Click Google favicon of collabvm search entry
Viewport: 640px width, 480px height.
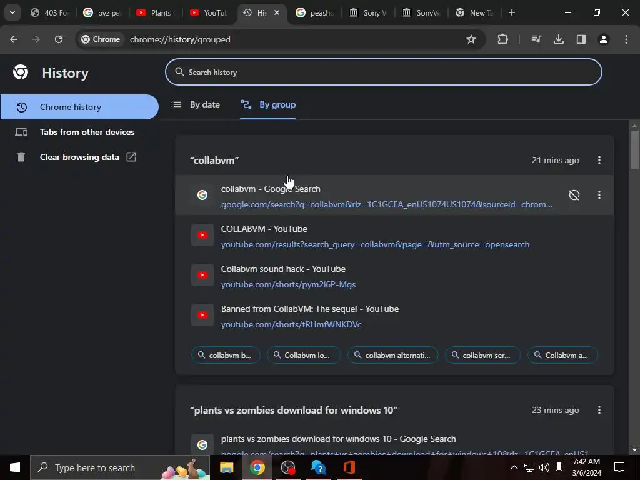(x=202, y=195)
